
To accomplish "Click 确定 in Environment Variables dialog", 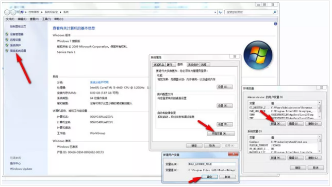I will [298, 167].
